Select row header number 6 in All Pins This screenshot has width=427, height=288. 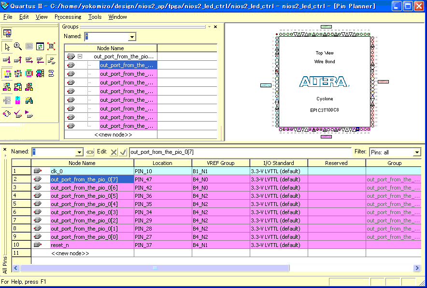[21, 212]
